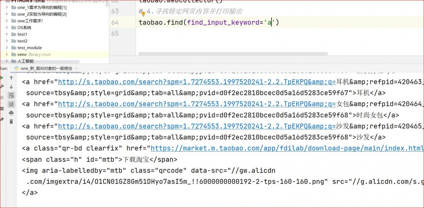Clear console output with the trash icon

tap(11, 122)
